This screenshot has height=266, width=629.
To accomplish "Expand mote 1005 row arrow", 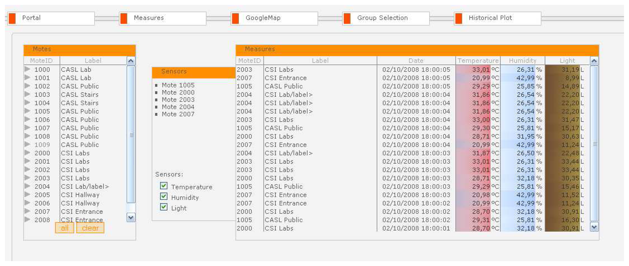I will click(28, 111).
